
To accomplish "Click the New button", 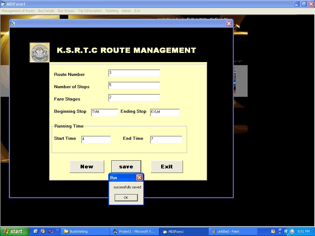I will (87, 167).
